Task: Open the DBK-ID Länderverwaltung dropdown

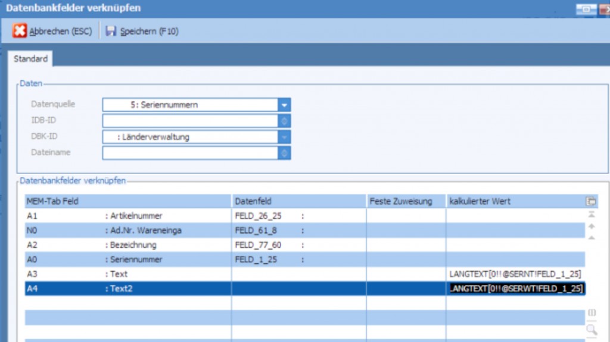Action: coord(285,137)
